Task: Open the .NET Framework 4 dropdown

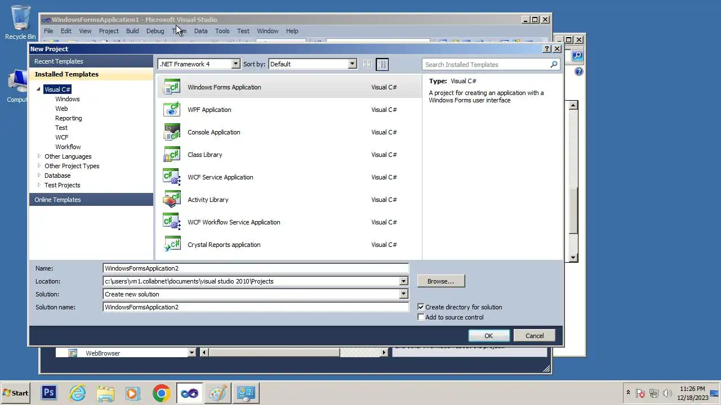Action: pyautogui.click(x=235, y=64)
